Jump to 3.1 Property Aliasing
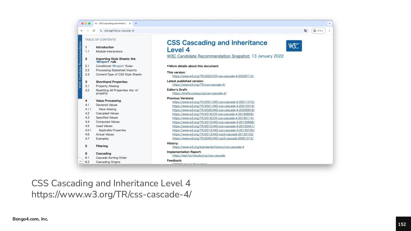Screen dimensions: 411x231 (107, 86)
